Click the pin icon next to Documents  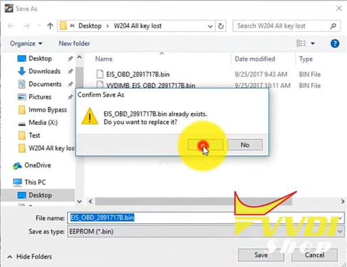(70, 84)
